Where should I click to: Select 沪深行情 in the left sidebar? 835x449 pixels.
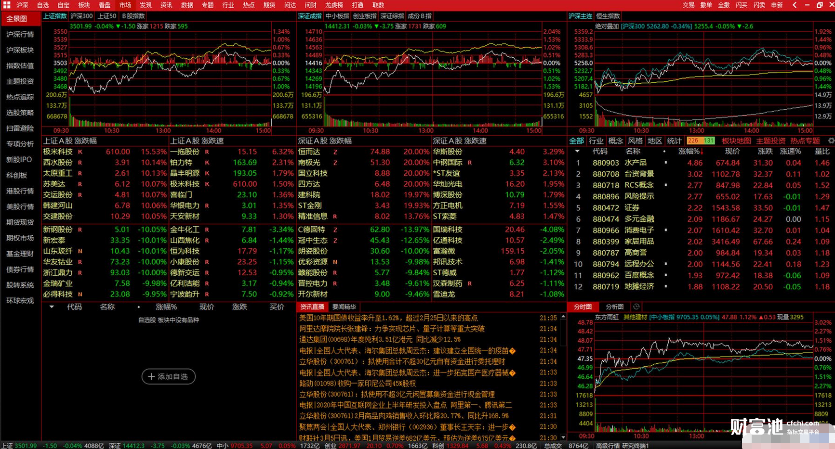click(20, 34)
